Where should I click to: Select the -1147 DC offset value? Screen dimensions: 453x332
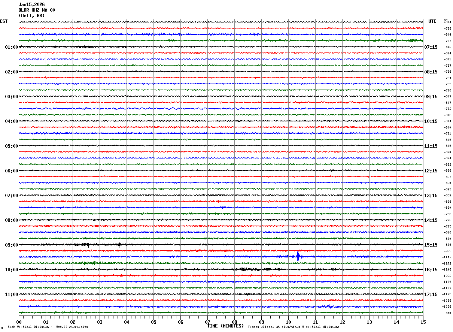click(447, 257)
